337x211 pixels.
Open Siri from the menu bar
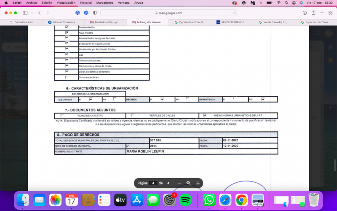(x=301, y=3)
